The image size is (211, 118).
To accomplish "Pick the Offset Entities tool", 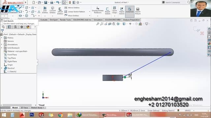I will coord(60,11).
